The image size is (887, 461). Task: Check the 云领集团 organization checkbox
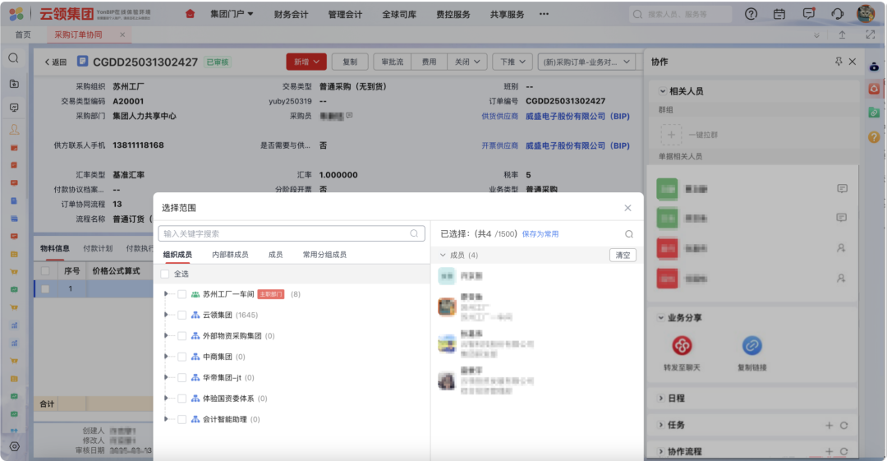182,315
